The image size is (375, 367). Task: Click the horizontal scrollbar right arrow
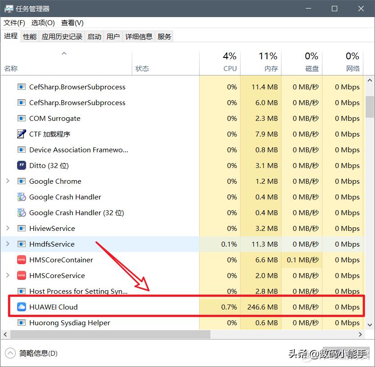[x=360, y=334]
